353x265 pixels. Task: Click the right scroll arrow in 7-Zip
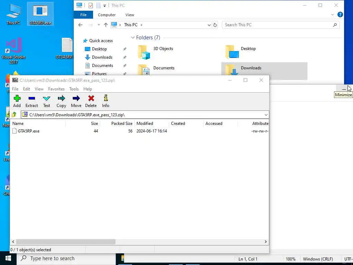(x=266, y=242)
